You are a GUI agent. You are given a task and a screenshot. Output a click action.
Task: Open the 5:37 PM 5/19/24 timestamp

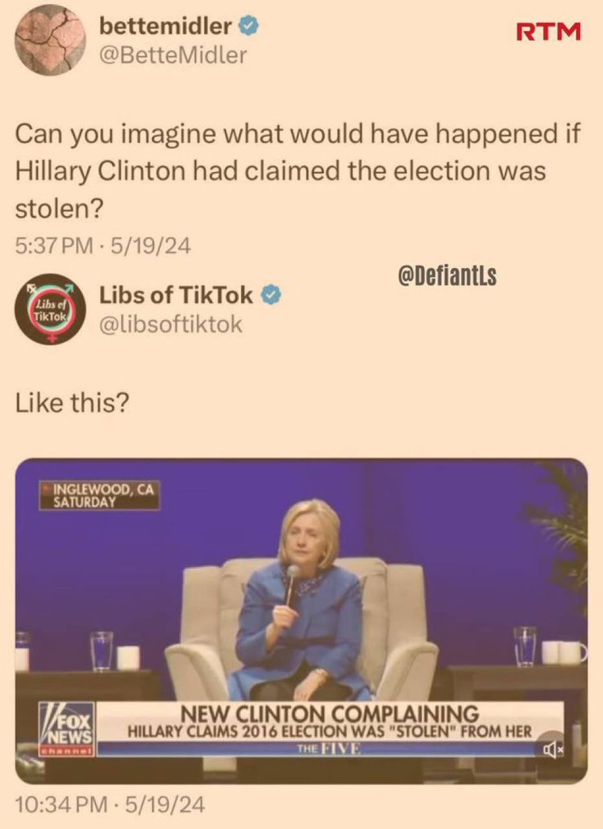[x=104, y=246]
